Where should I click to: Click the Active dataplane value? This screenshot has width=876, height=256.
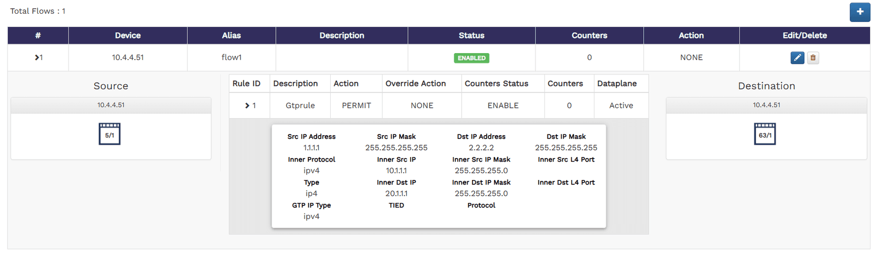[x=621, y=106]
